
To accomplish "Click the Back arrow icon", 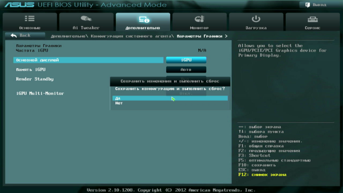I will point(14,36).
